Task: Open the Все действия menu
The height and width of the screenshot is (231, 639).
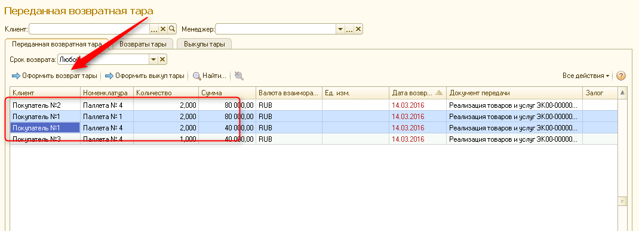Action: coord(586,76)
